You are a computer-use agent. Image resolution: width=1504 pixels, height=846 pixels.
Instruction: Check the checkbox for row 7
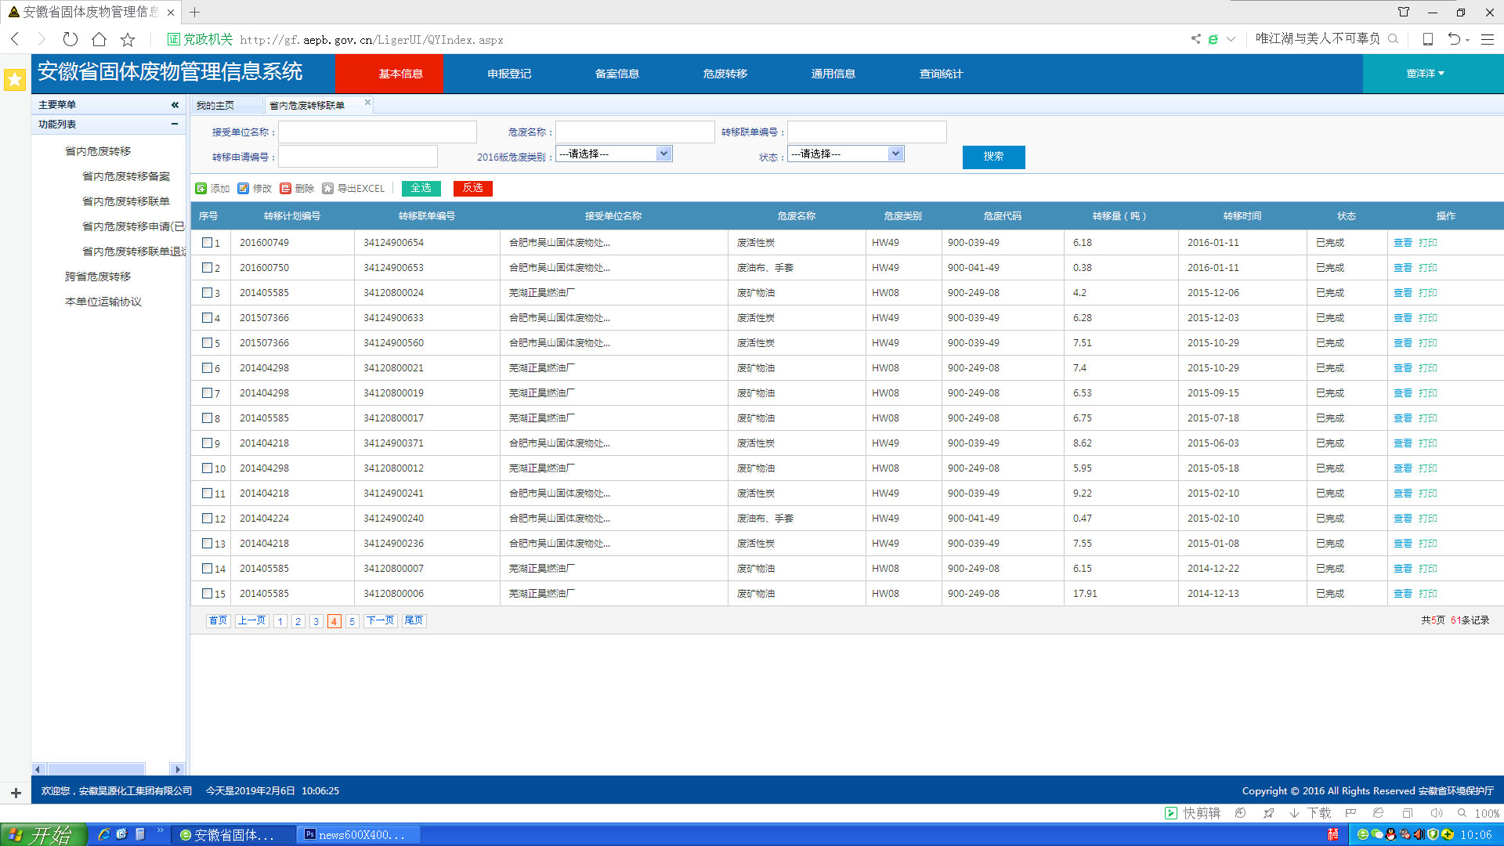click(x=208, y=393)
